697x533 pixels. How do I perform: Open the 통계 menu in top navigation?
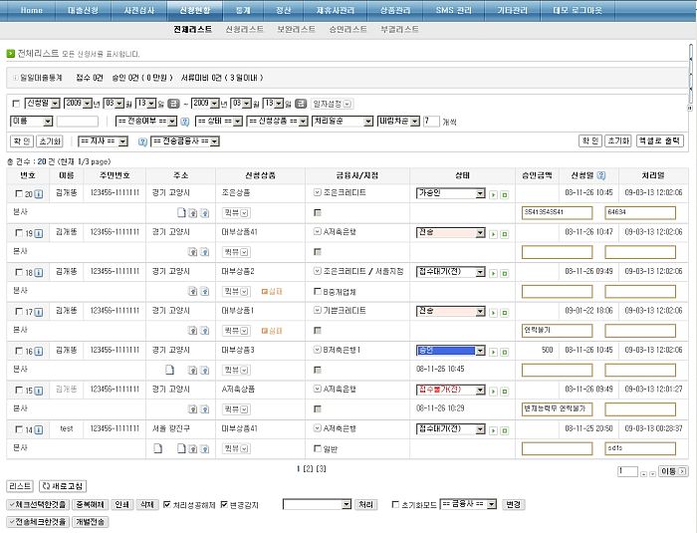click(x=243, y=9)
